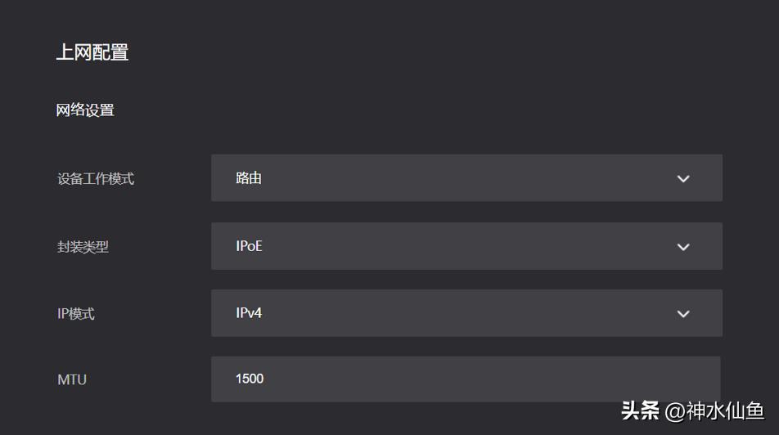Viewport: 779px width, 435px height.
Task: Focus the MTU input field
Action: coord(466,379)
